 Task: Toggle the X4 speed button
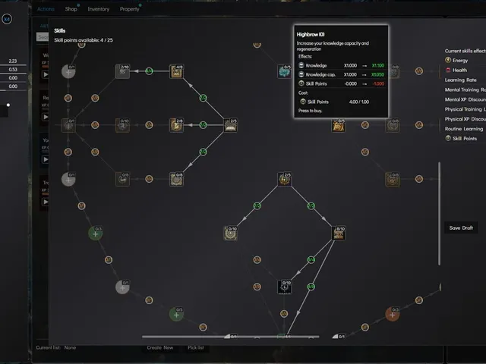[7, 19]
